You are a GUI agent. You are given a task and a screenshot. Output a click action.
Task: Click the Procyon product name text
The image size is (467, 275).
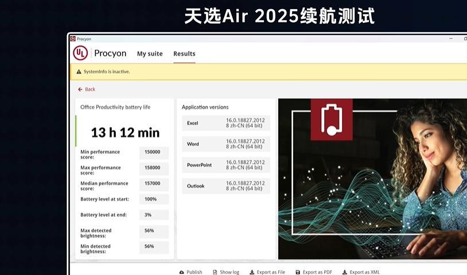[110, 53]
